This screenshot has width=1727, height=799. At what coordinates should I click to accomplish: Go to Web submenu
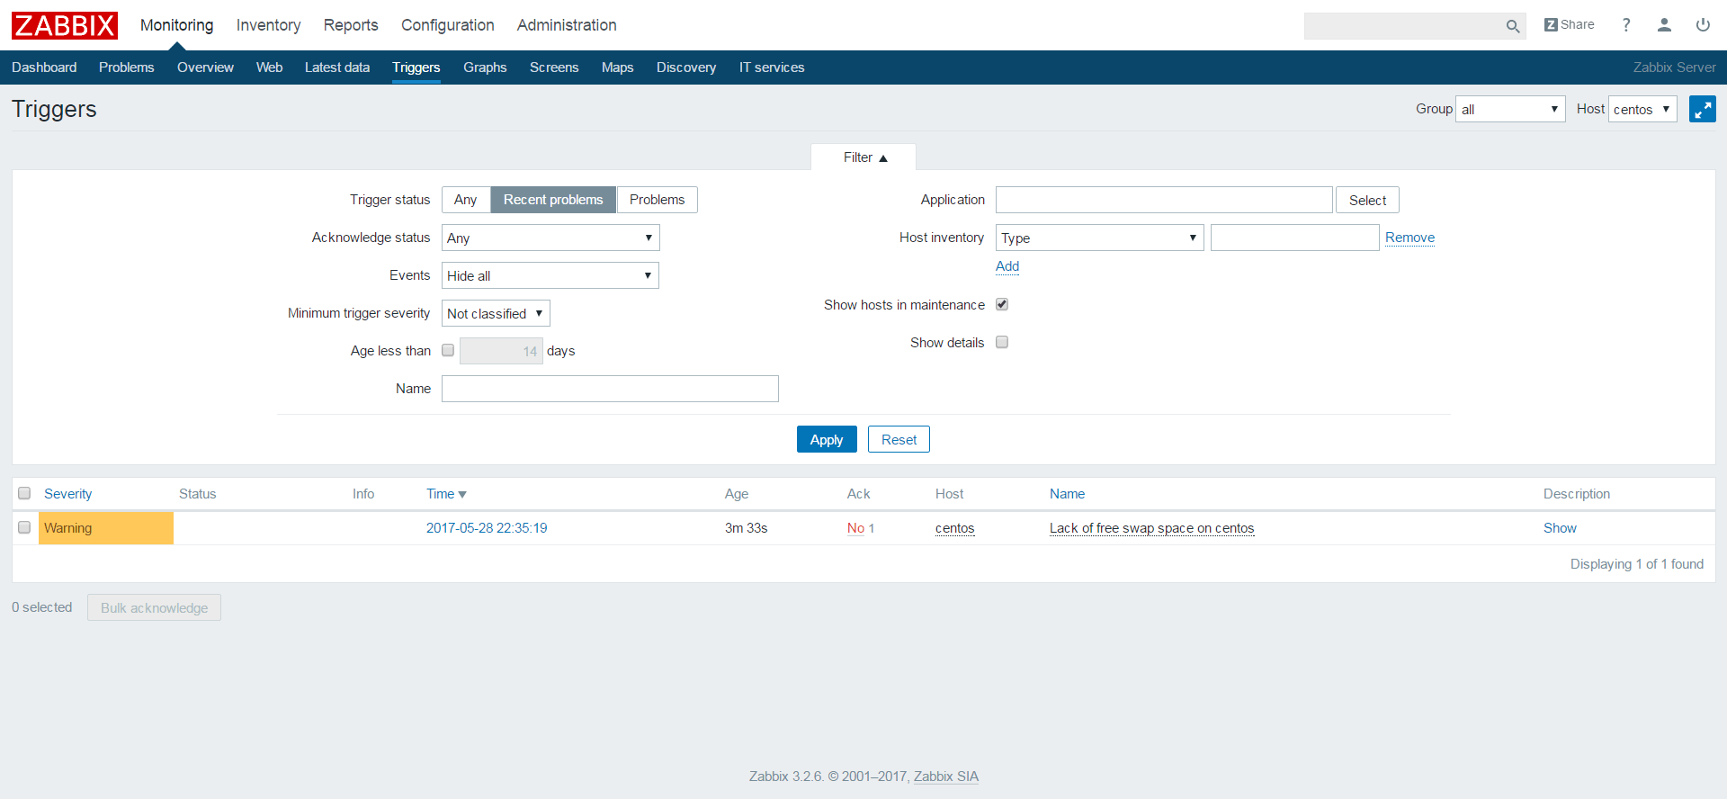click(x=269, y=67)
